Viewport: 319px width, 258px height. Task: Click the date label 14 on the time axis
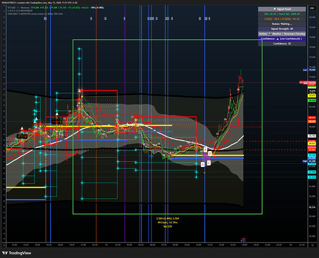(291, 245)
